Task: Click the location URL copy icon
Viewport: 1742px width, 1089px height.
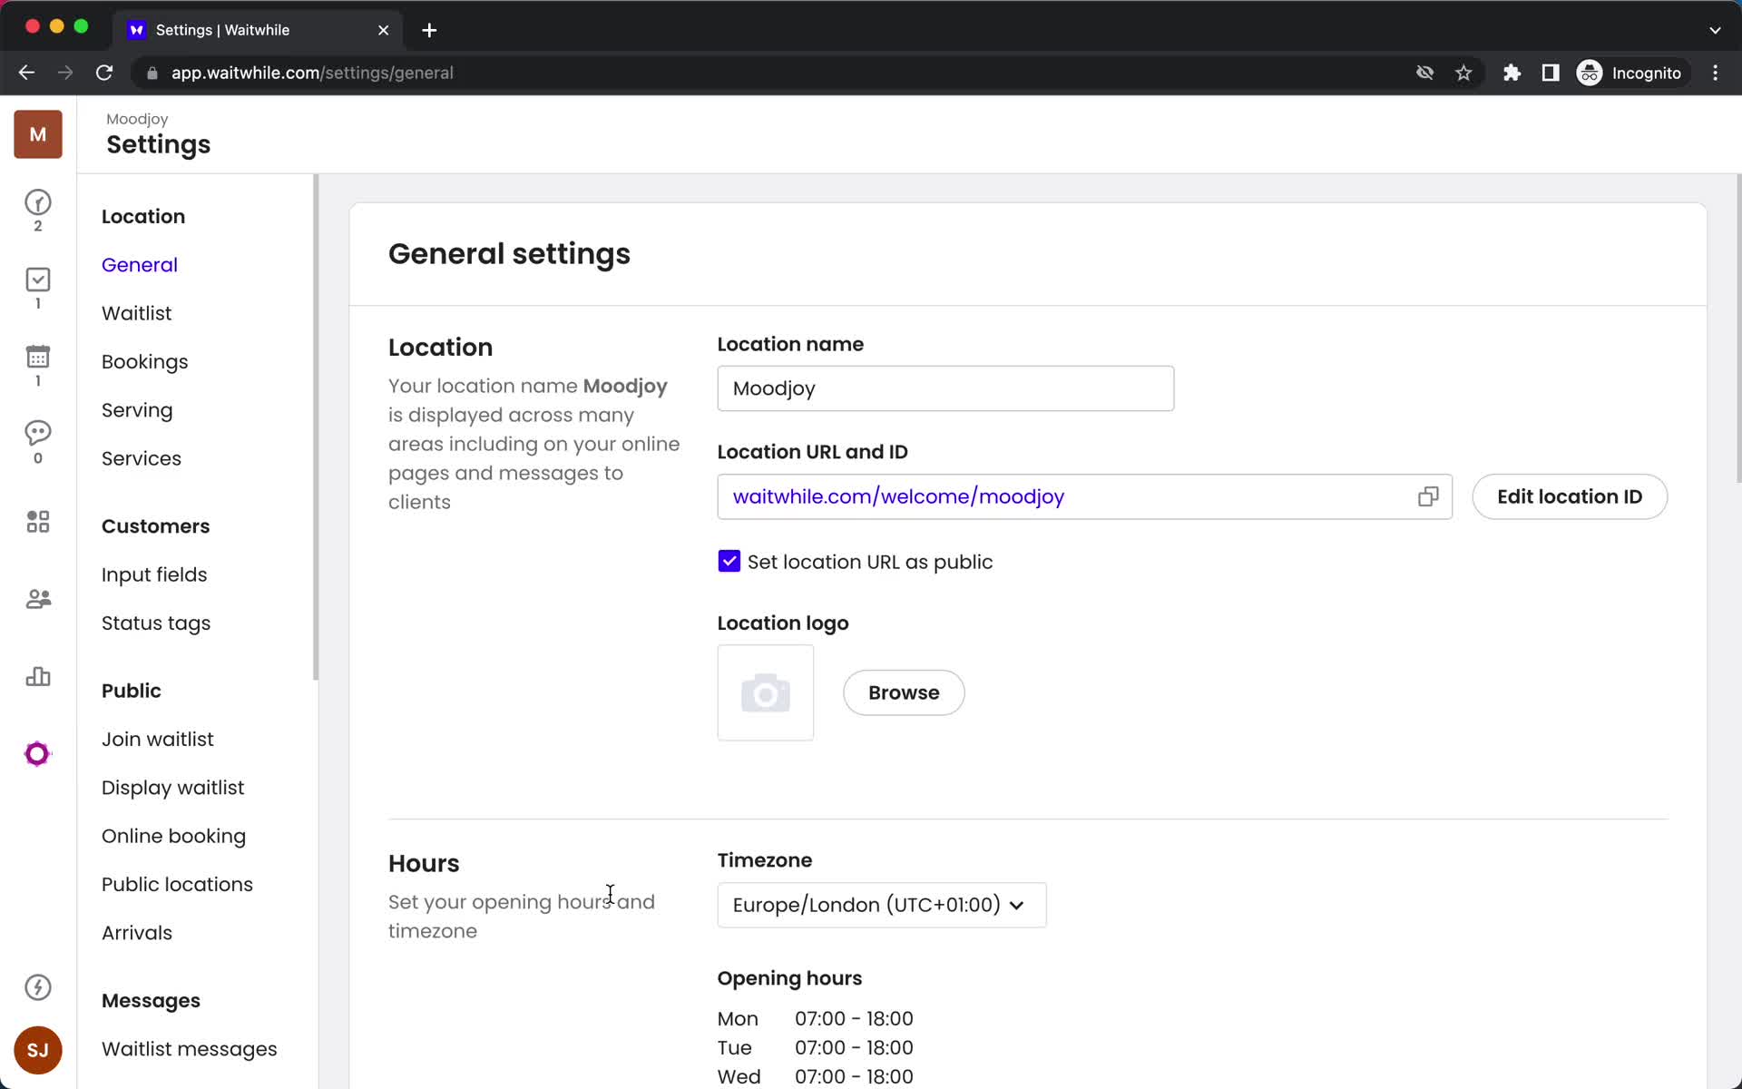Action: tap(1427, 495)
